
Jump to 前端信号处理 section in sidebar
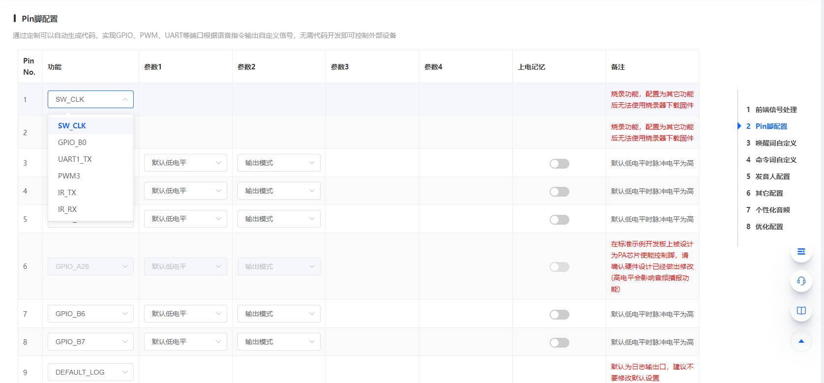775,110
